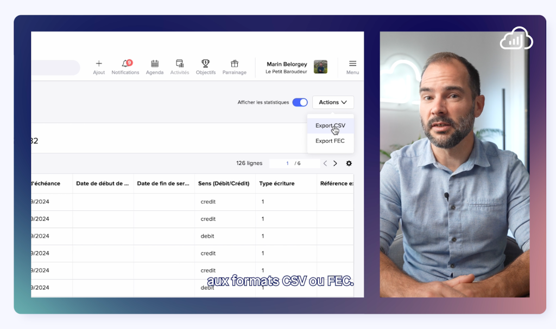Screen dimensions: 556x329
Task: Click the cloud logo in video corner
Action: tap(516, 38)
